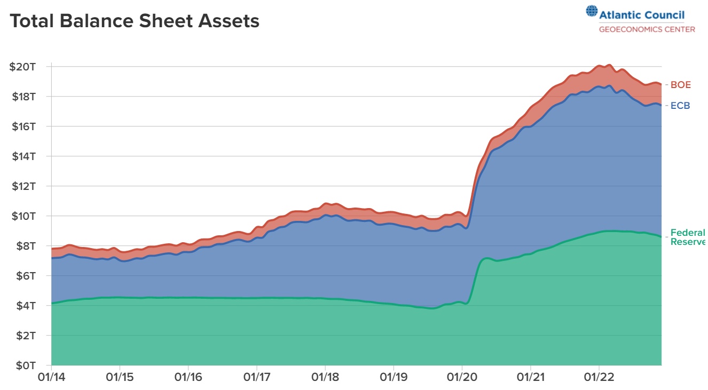Click the 01/15 x-axis date label
The width and height of the screenshot is (708, 390).
pos(120,377)
